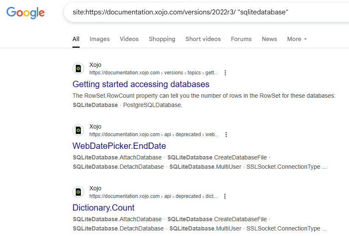
Task: Click the search query input field
Action: point(207,12)
